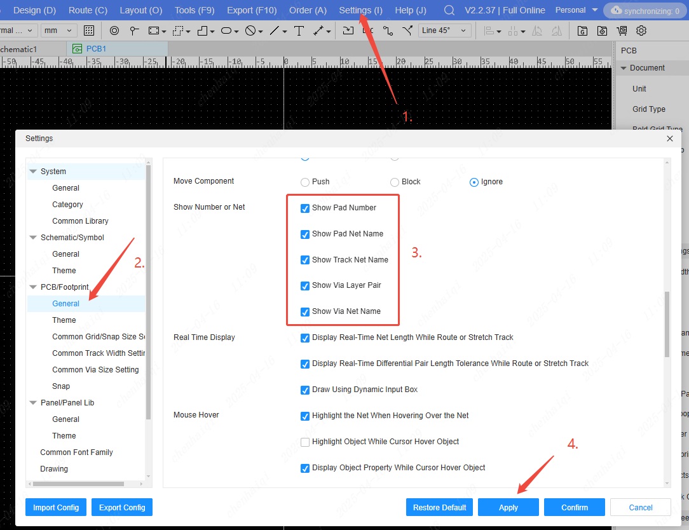The height and width of the screenshot is (530, 689).
Task: Open the Line 45° routing angle dropdown
Action: point(445,31)
